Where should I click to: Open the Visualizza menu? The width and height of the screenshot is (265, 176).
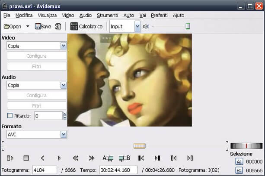pos(47,15)
